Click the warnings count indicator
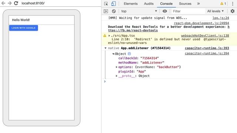This screenshot has width=237, height=133. click(x=223, y=4)
